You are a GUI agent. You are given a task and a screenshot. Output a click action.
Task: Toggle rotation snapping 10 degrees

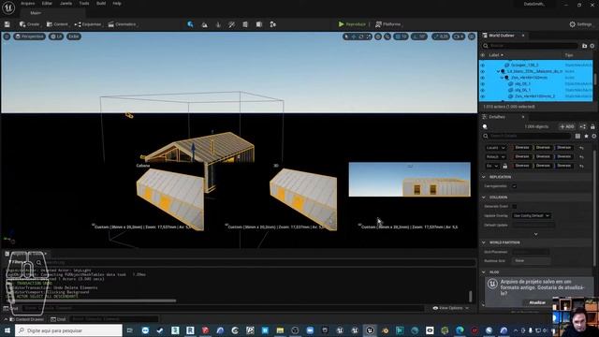[x=419, y=37]
